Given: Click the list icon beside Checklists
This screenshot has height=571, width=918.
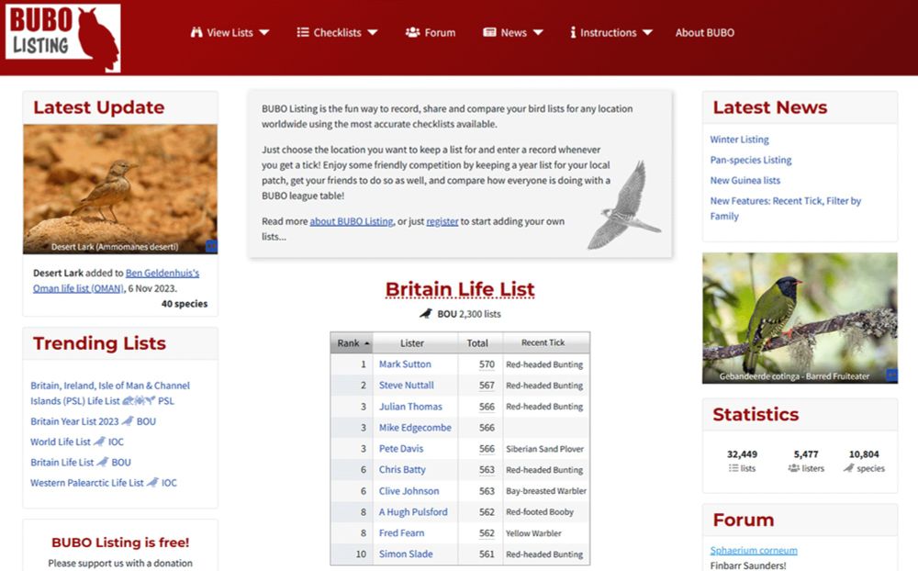Looking at the screenshot, I should click(x=302, y=32).
